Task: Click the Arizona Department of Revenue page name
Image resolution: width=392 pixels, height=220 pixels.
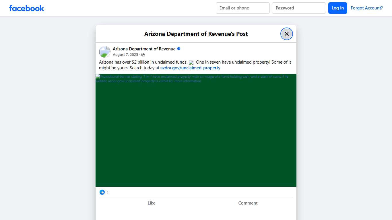Action: click(x=144, y=49)
